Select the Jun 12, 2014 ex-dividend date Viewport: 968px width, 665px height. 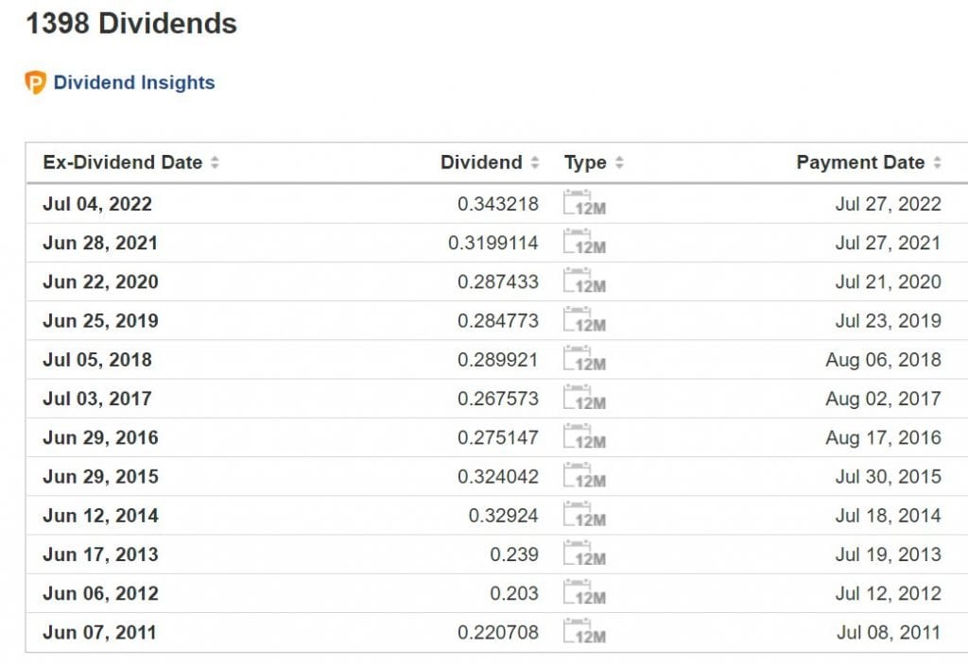coord(100,516)
